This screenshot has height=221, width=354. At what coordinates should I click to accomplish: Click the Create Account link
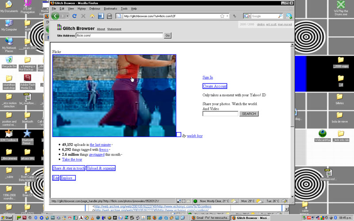pos(215,86)
